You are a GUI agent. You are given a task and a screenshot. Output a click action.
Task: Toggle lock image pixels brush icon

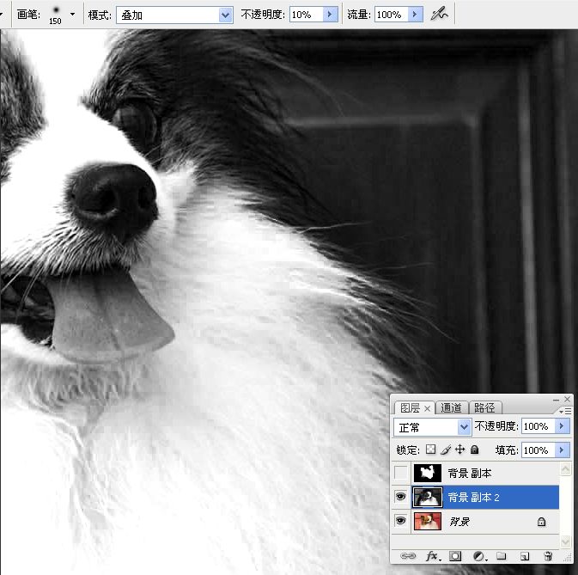tap(445, 450)
